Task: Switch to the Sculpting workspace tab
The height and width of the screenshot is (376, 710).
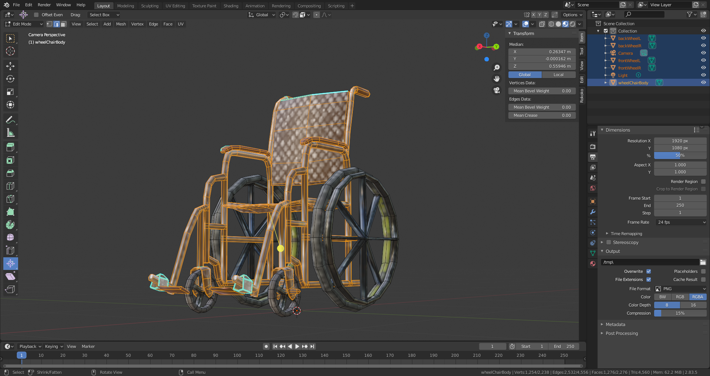Action: coord(150,6)
